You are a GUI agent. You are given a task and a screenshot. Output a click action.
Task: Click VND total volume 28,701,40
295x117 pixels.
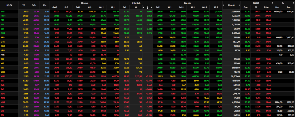pyautogui.click(x=236, y=76)
